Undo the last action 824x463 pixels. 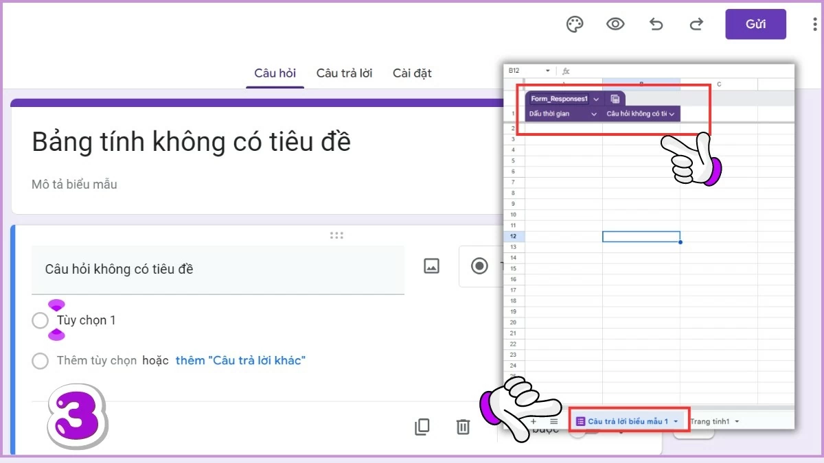click(x=656, y=23)
